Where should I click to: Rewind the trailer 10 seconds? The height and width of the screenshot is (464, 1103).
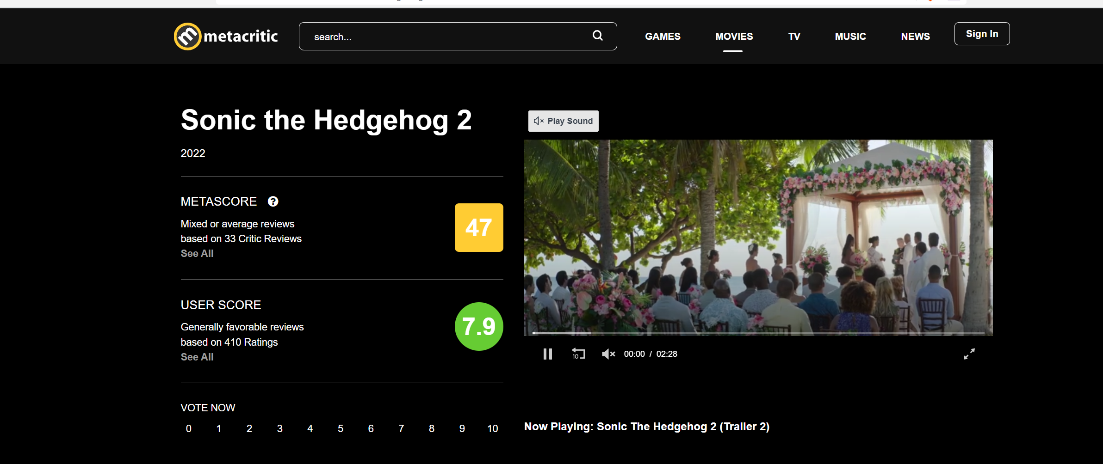point(578,354)
